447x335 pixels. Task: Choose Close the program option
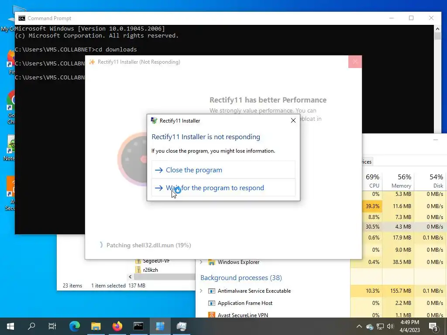point(223,170)
